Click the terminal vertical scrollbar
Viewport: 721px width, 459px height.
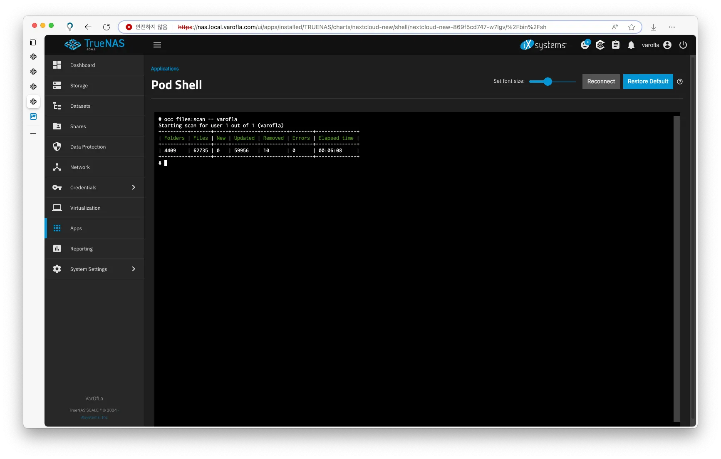[676, 269]
